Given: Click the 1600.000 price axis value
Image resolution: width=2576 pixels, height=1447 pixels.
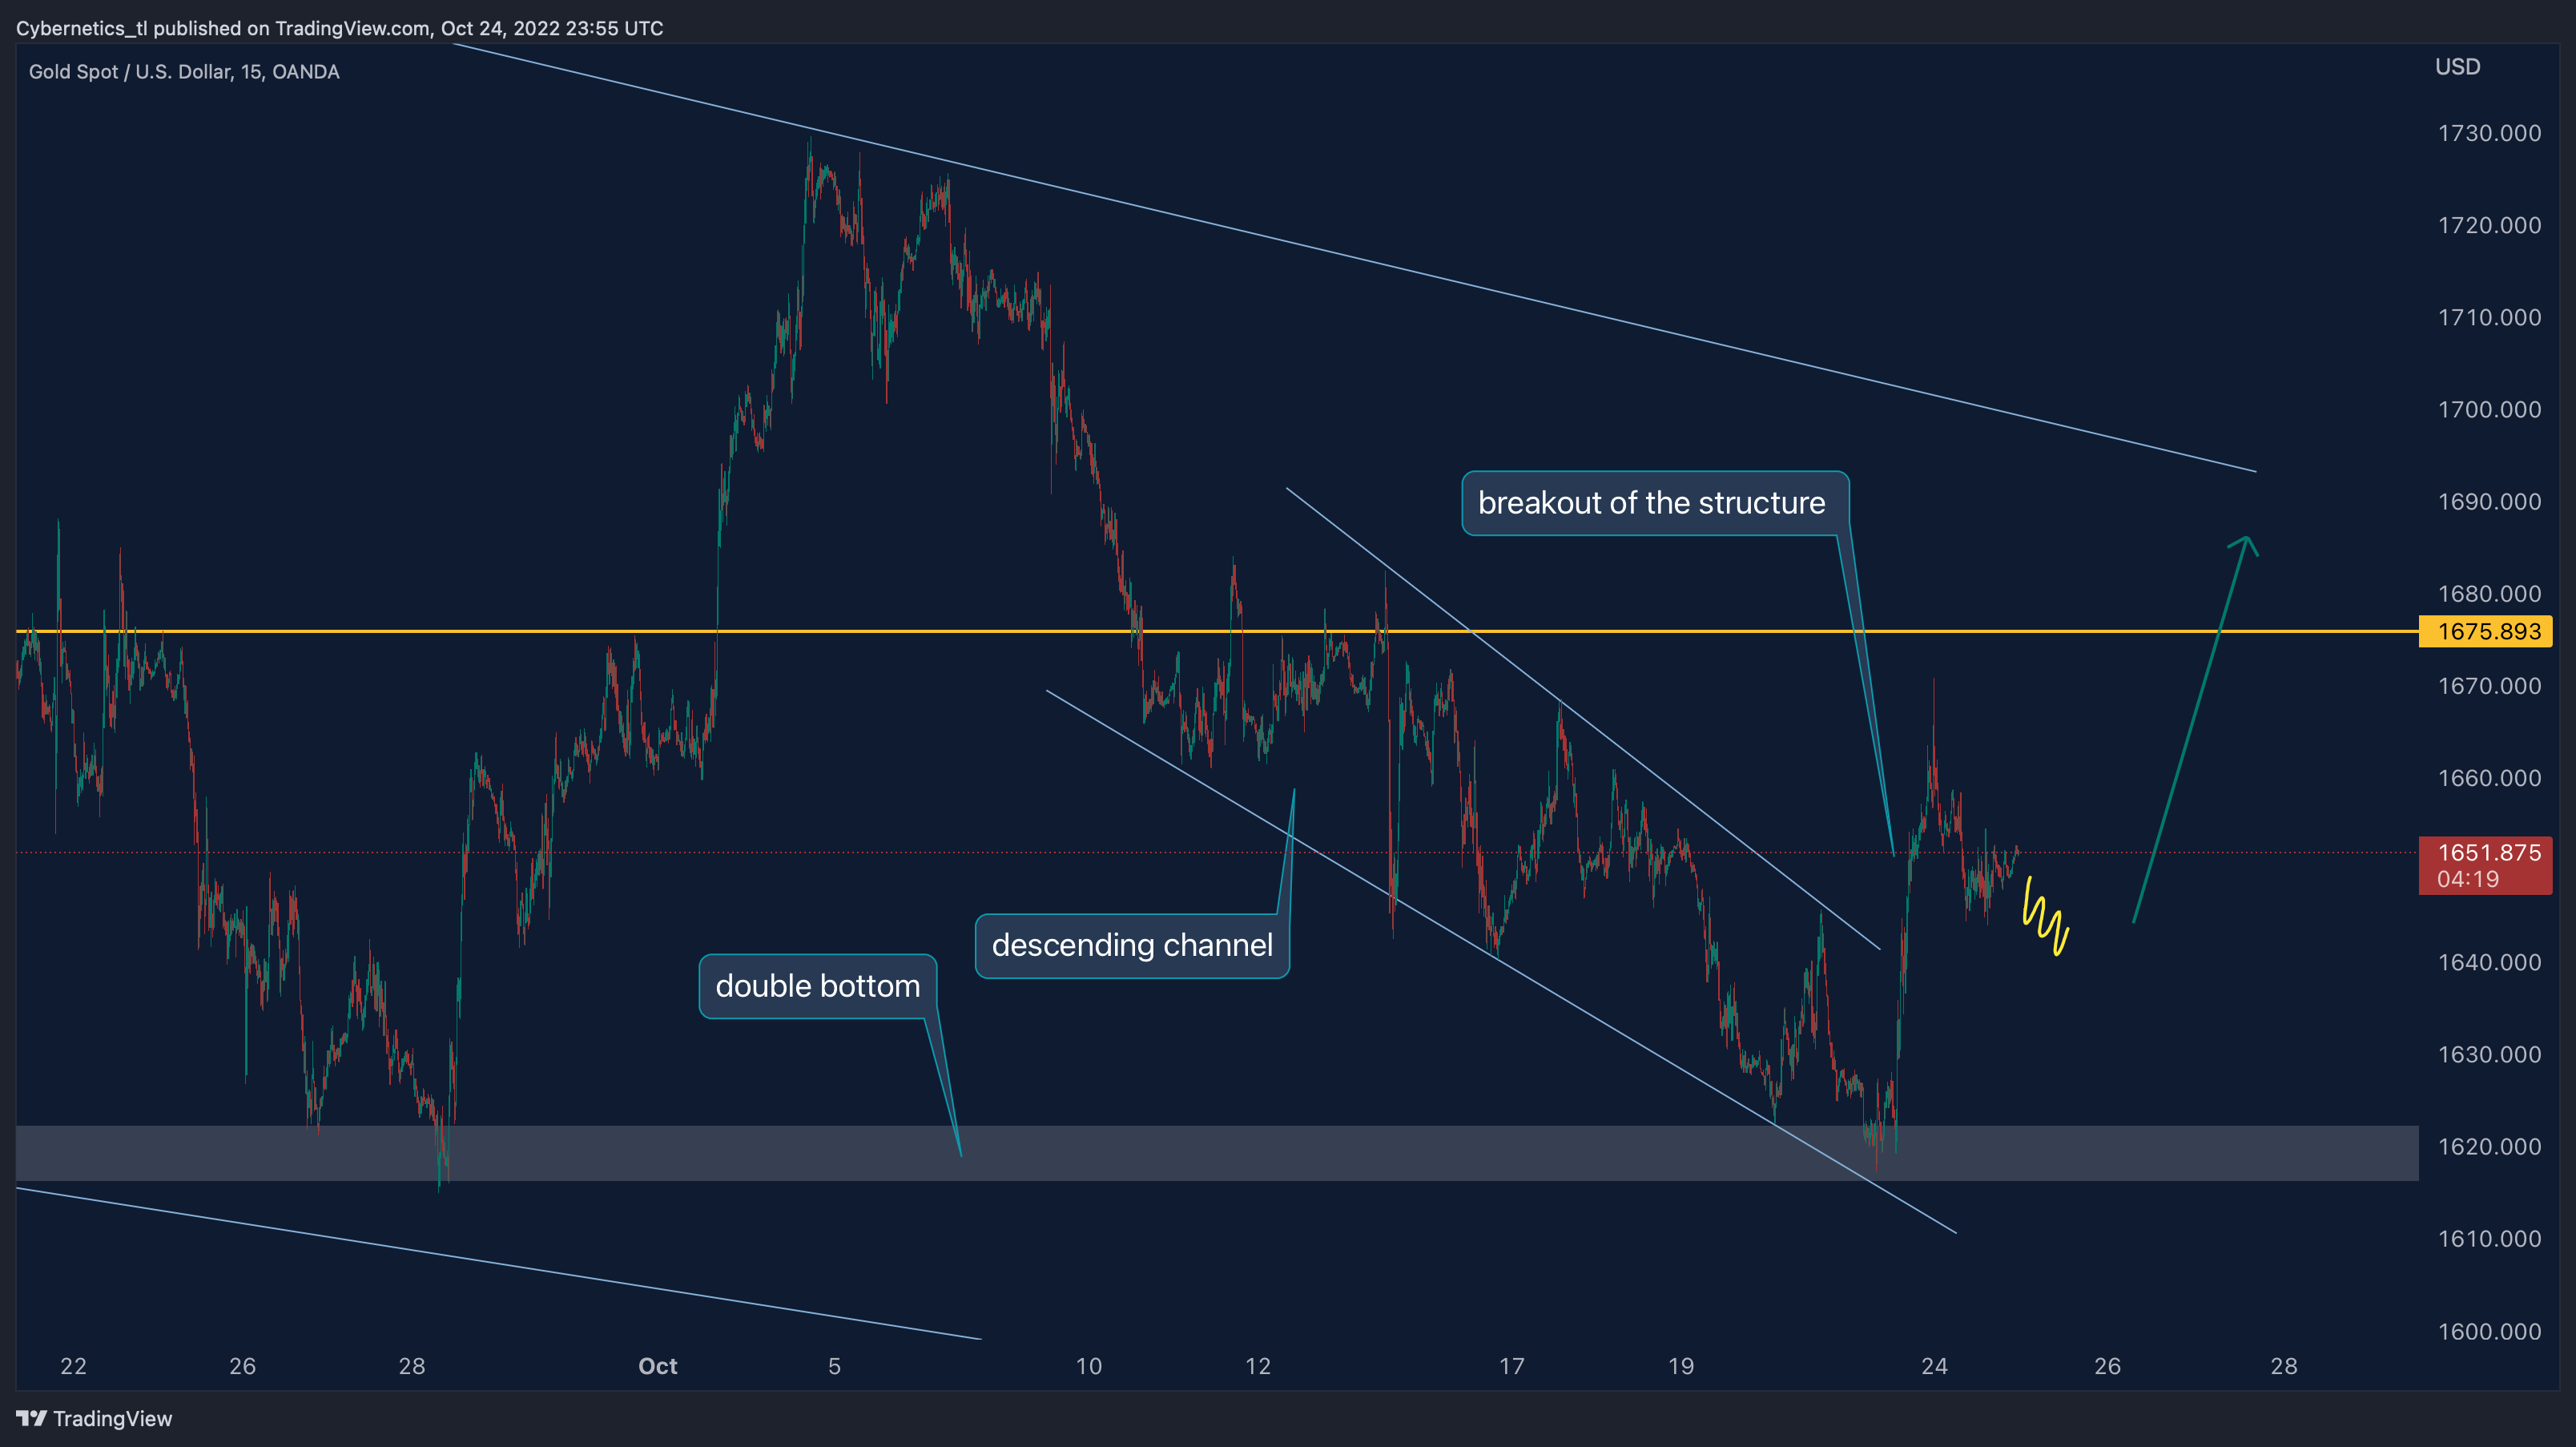Looking at the screenshot, I should (x=2489, y=1331).
